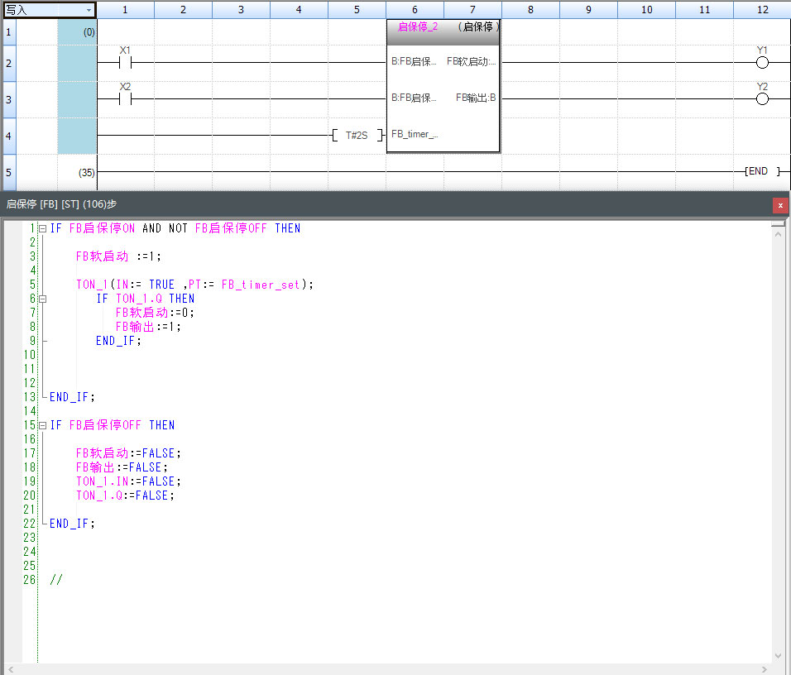
Task: Click the comment line starting with //
Action: point(56,580)
